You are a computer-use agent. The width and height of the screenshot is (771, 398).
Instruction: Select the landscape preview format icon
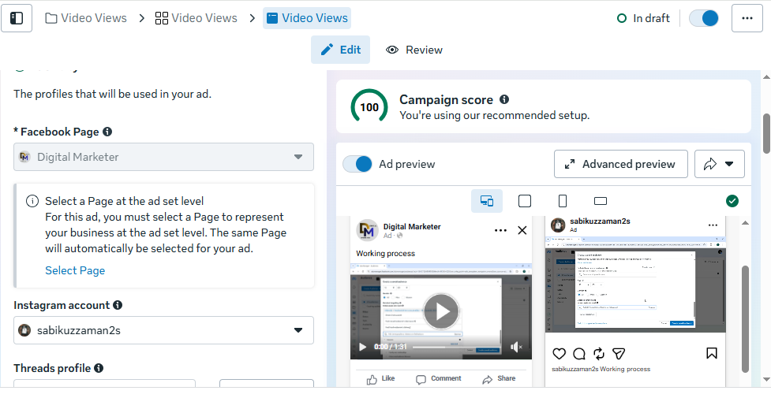601,201
